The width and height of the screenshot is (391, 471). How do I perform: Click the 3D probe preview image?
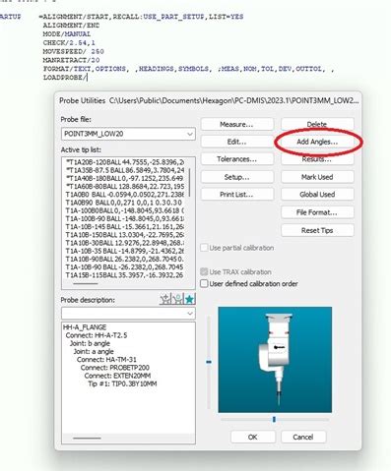pos(275,360)
